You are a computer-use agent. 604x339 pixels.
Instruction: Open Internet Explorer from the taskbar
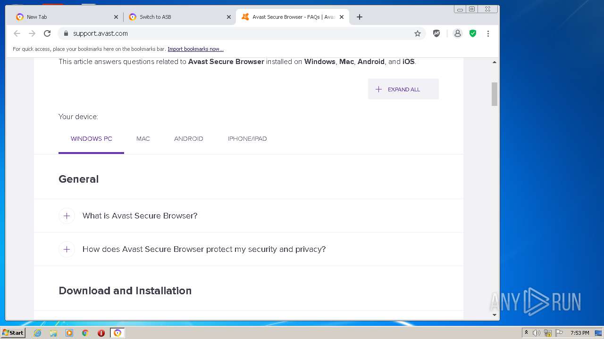(x=38, y=333)
